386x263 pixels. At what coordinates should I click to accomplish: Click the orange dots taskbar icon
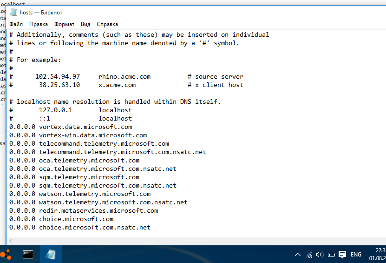tap(5, 254)
